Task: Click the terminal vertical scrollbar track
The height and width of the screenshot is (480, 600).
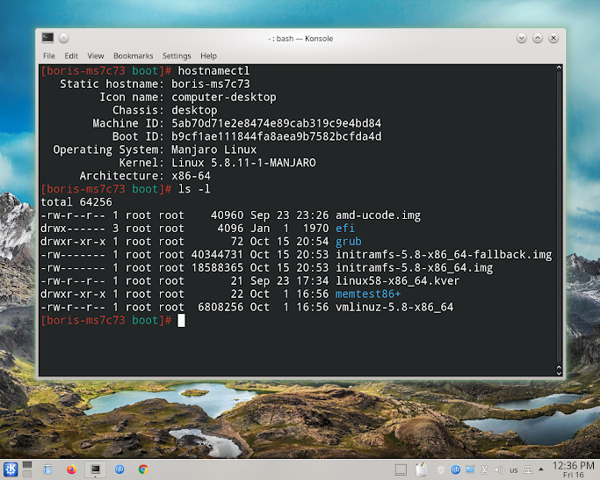Action: coord(559,216)
